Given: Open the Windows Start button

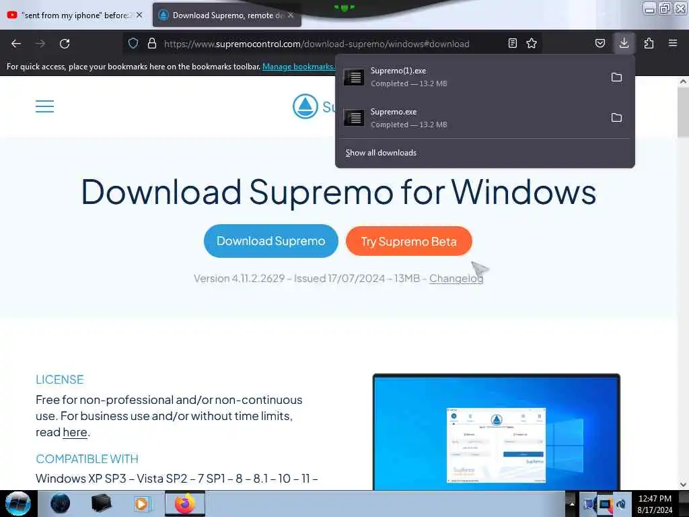Looking at the screenshot, I should 17,504.
